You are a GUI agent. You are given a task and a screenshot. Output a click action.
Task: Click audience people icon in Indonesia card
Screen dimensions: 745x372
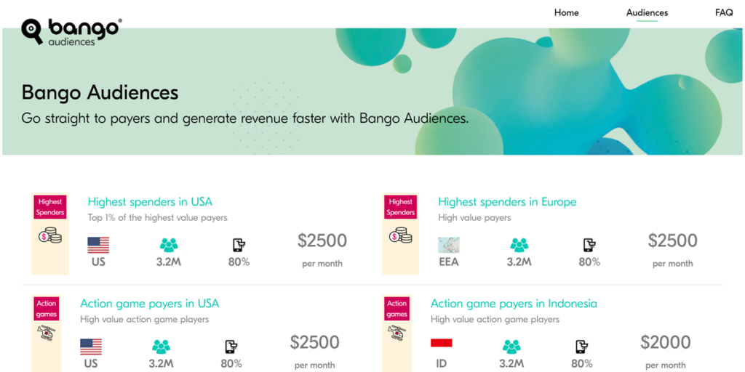pyautogui.click(x=512, y=347)
